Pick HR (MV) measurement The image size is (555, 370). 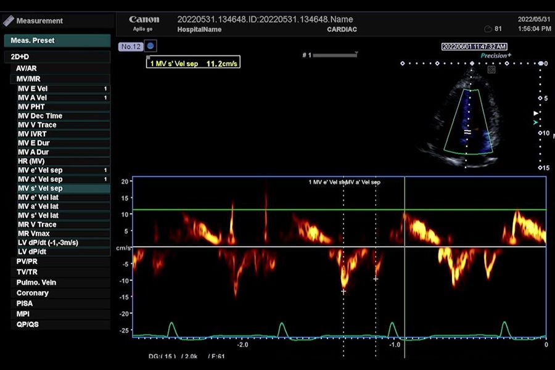[x=64, y=161]
